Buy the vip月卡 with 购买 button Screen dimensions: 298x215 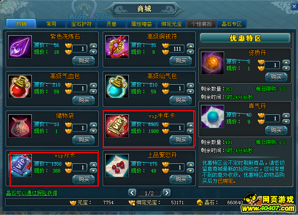pos(84,179)
